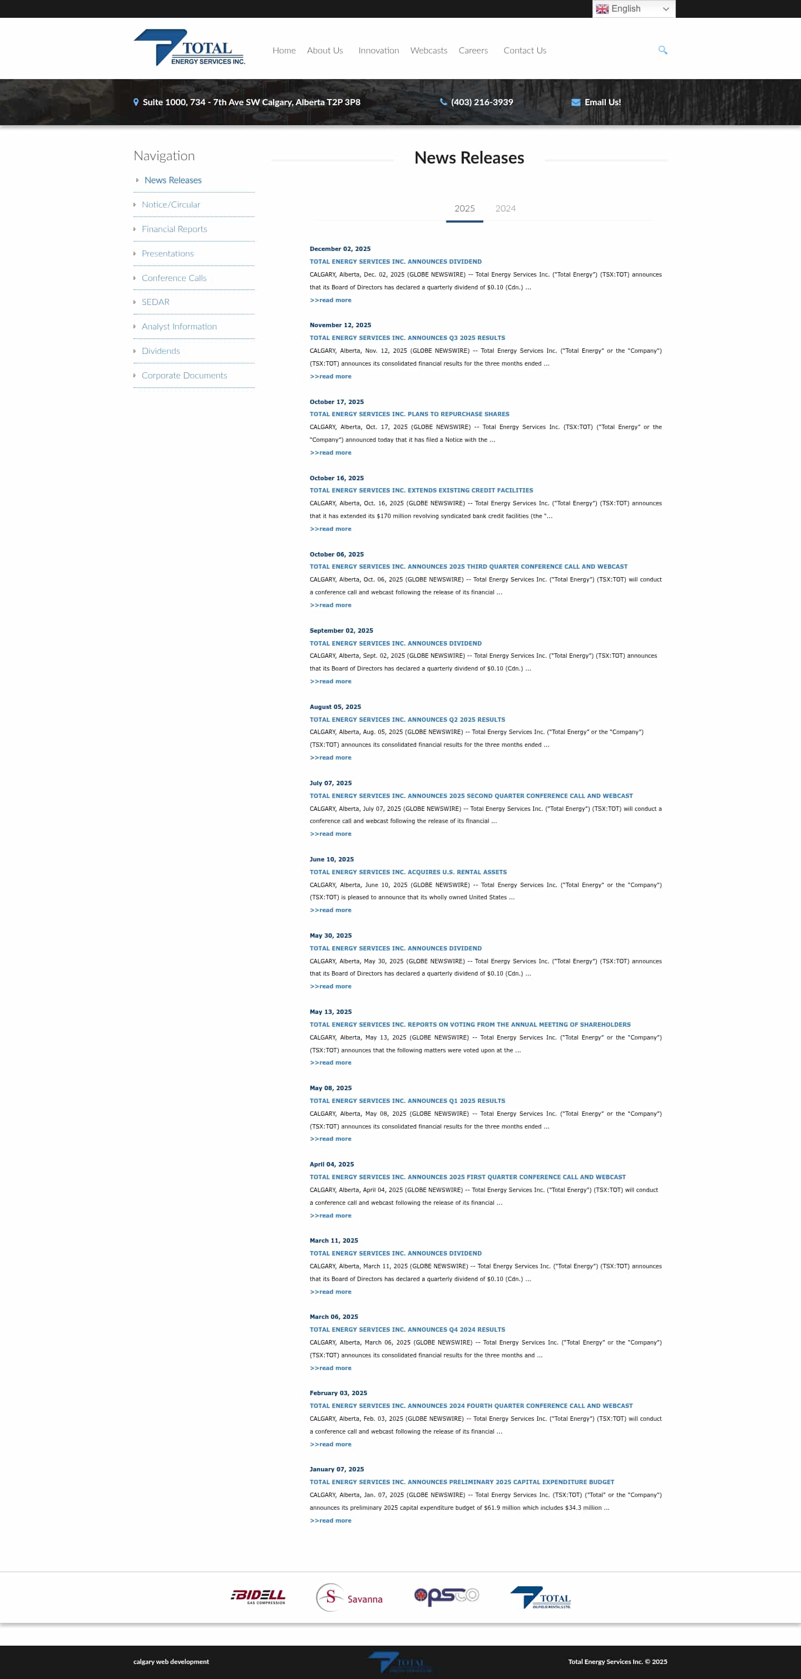Click the envelope icon next to Email Us!
The height and width of the screenshot is (1679, 801).
click(576, 102)
